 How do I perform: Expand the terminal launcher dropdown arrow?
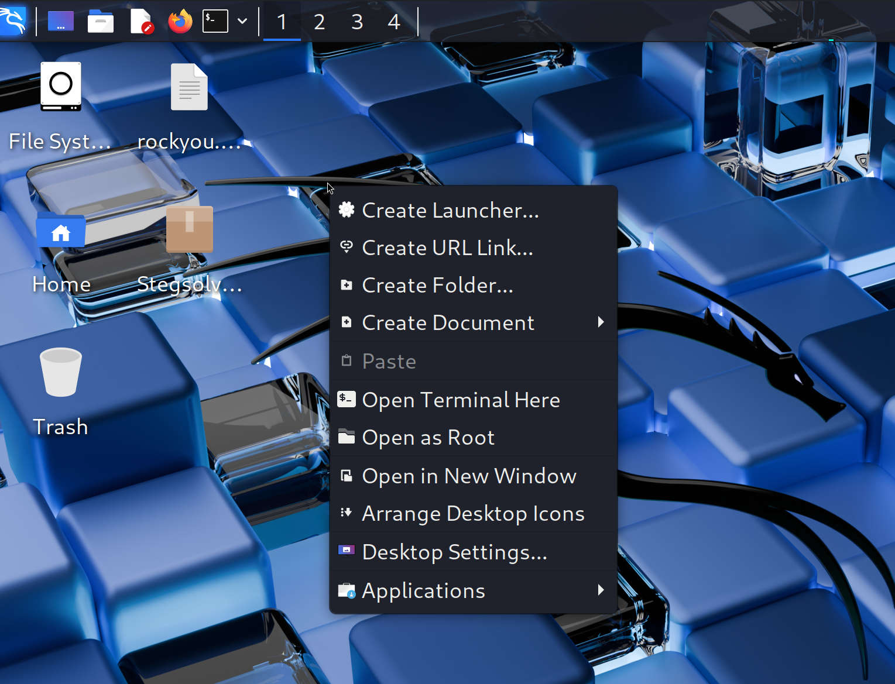242,22
